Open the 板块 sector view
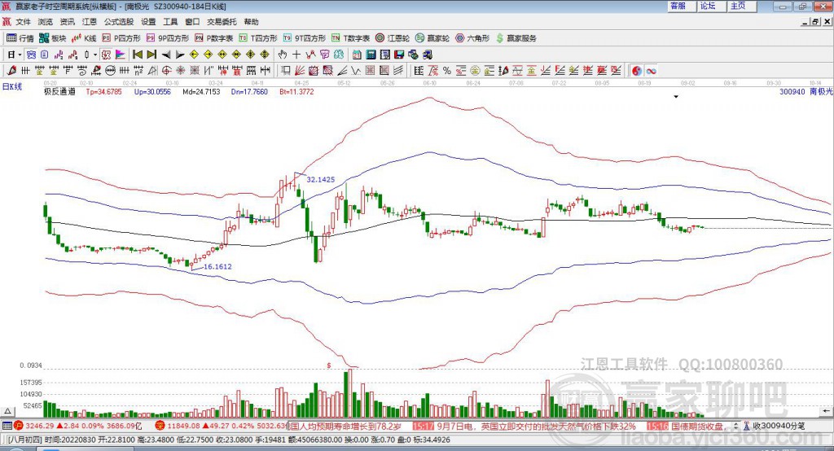This screenshot has width=834, height=451. pyautogui.click(x=53, y=38)
